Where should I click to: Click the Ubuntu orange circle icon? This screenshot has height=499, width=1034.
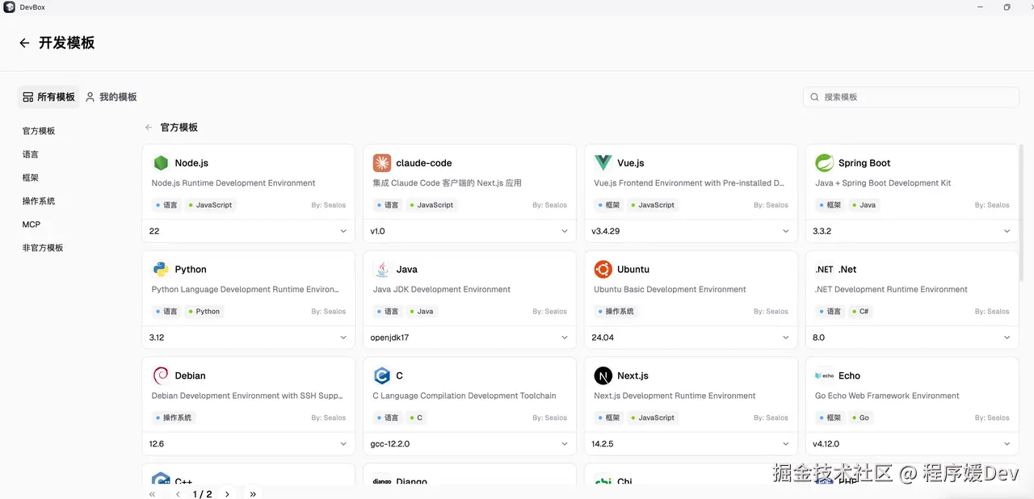tap(603, 270)
